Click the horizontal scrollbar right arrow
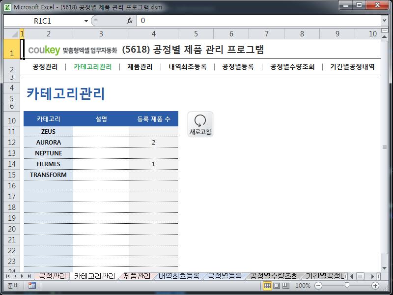This screenshot has width=393, height=295. click(373, 276)
